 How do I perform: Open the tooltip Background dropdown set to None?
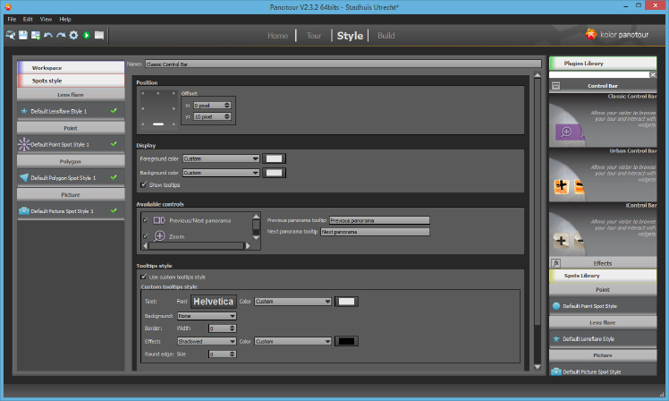(207, 316)
